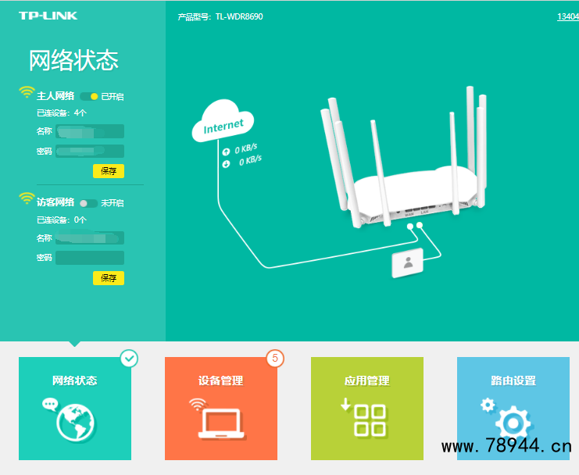Turn off the 主人网络 switch
Screen dimensions: 579x475
89,97
